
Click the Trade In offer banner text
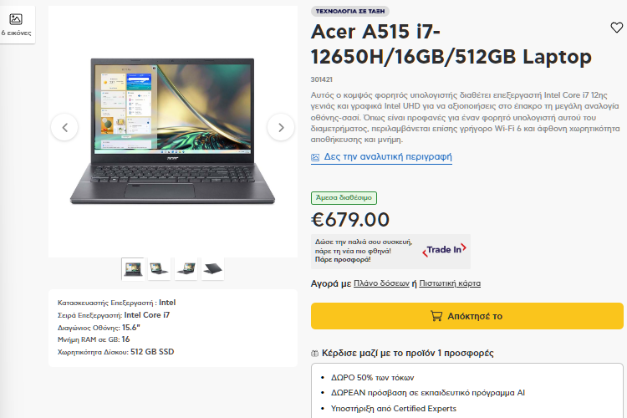click(x=364, y=251)
